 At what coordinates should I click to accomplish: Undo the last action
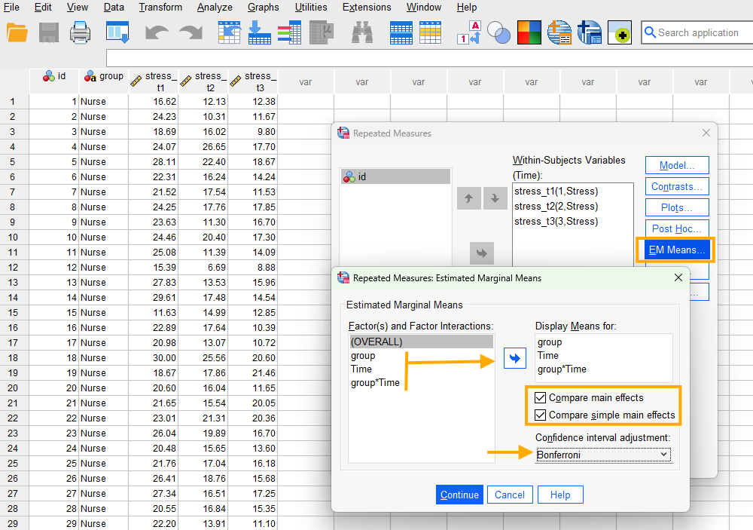(x=157, y=32)
